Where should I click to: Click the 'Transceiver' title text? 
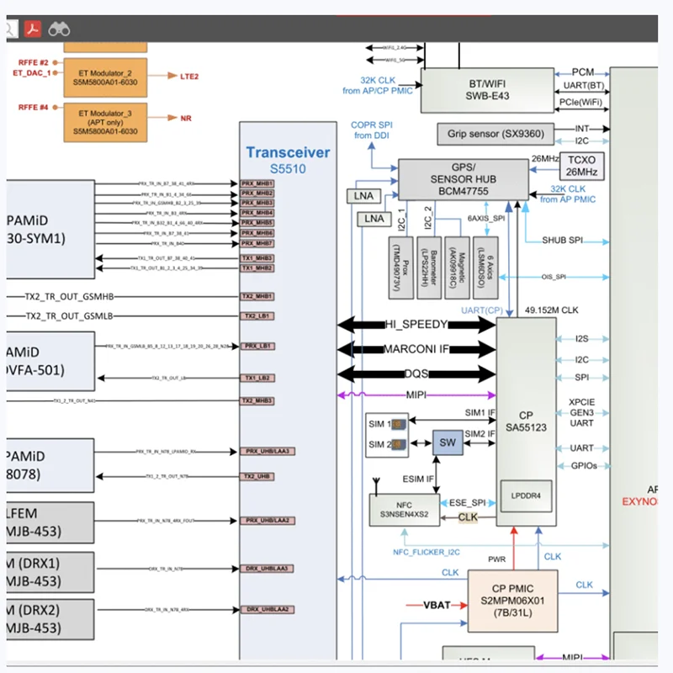pyautogui.click(x=288, y=152)
